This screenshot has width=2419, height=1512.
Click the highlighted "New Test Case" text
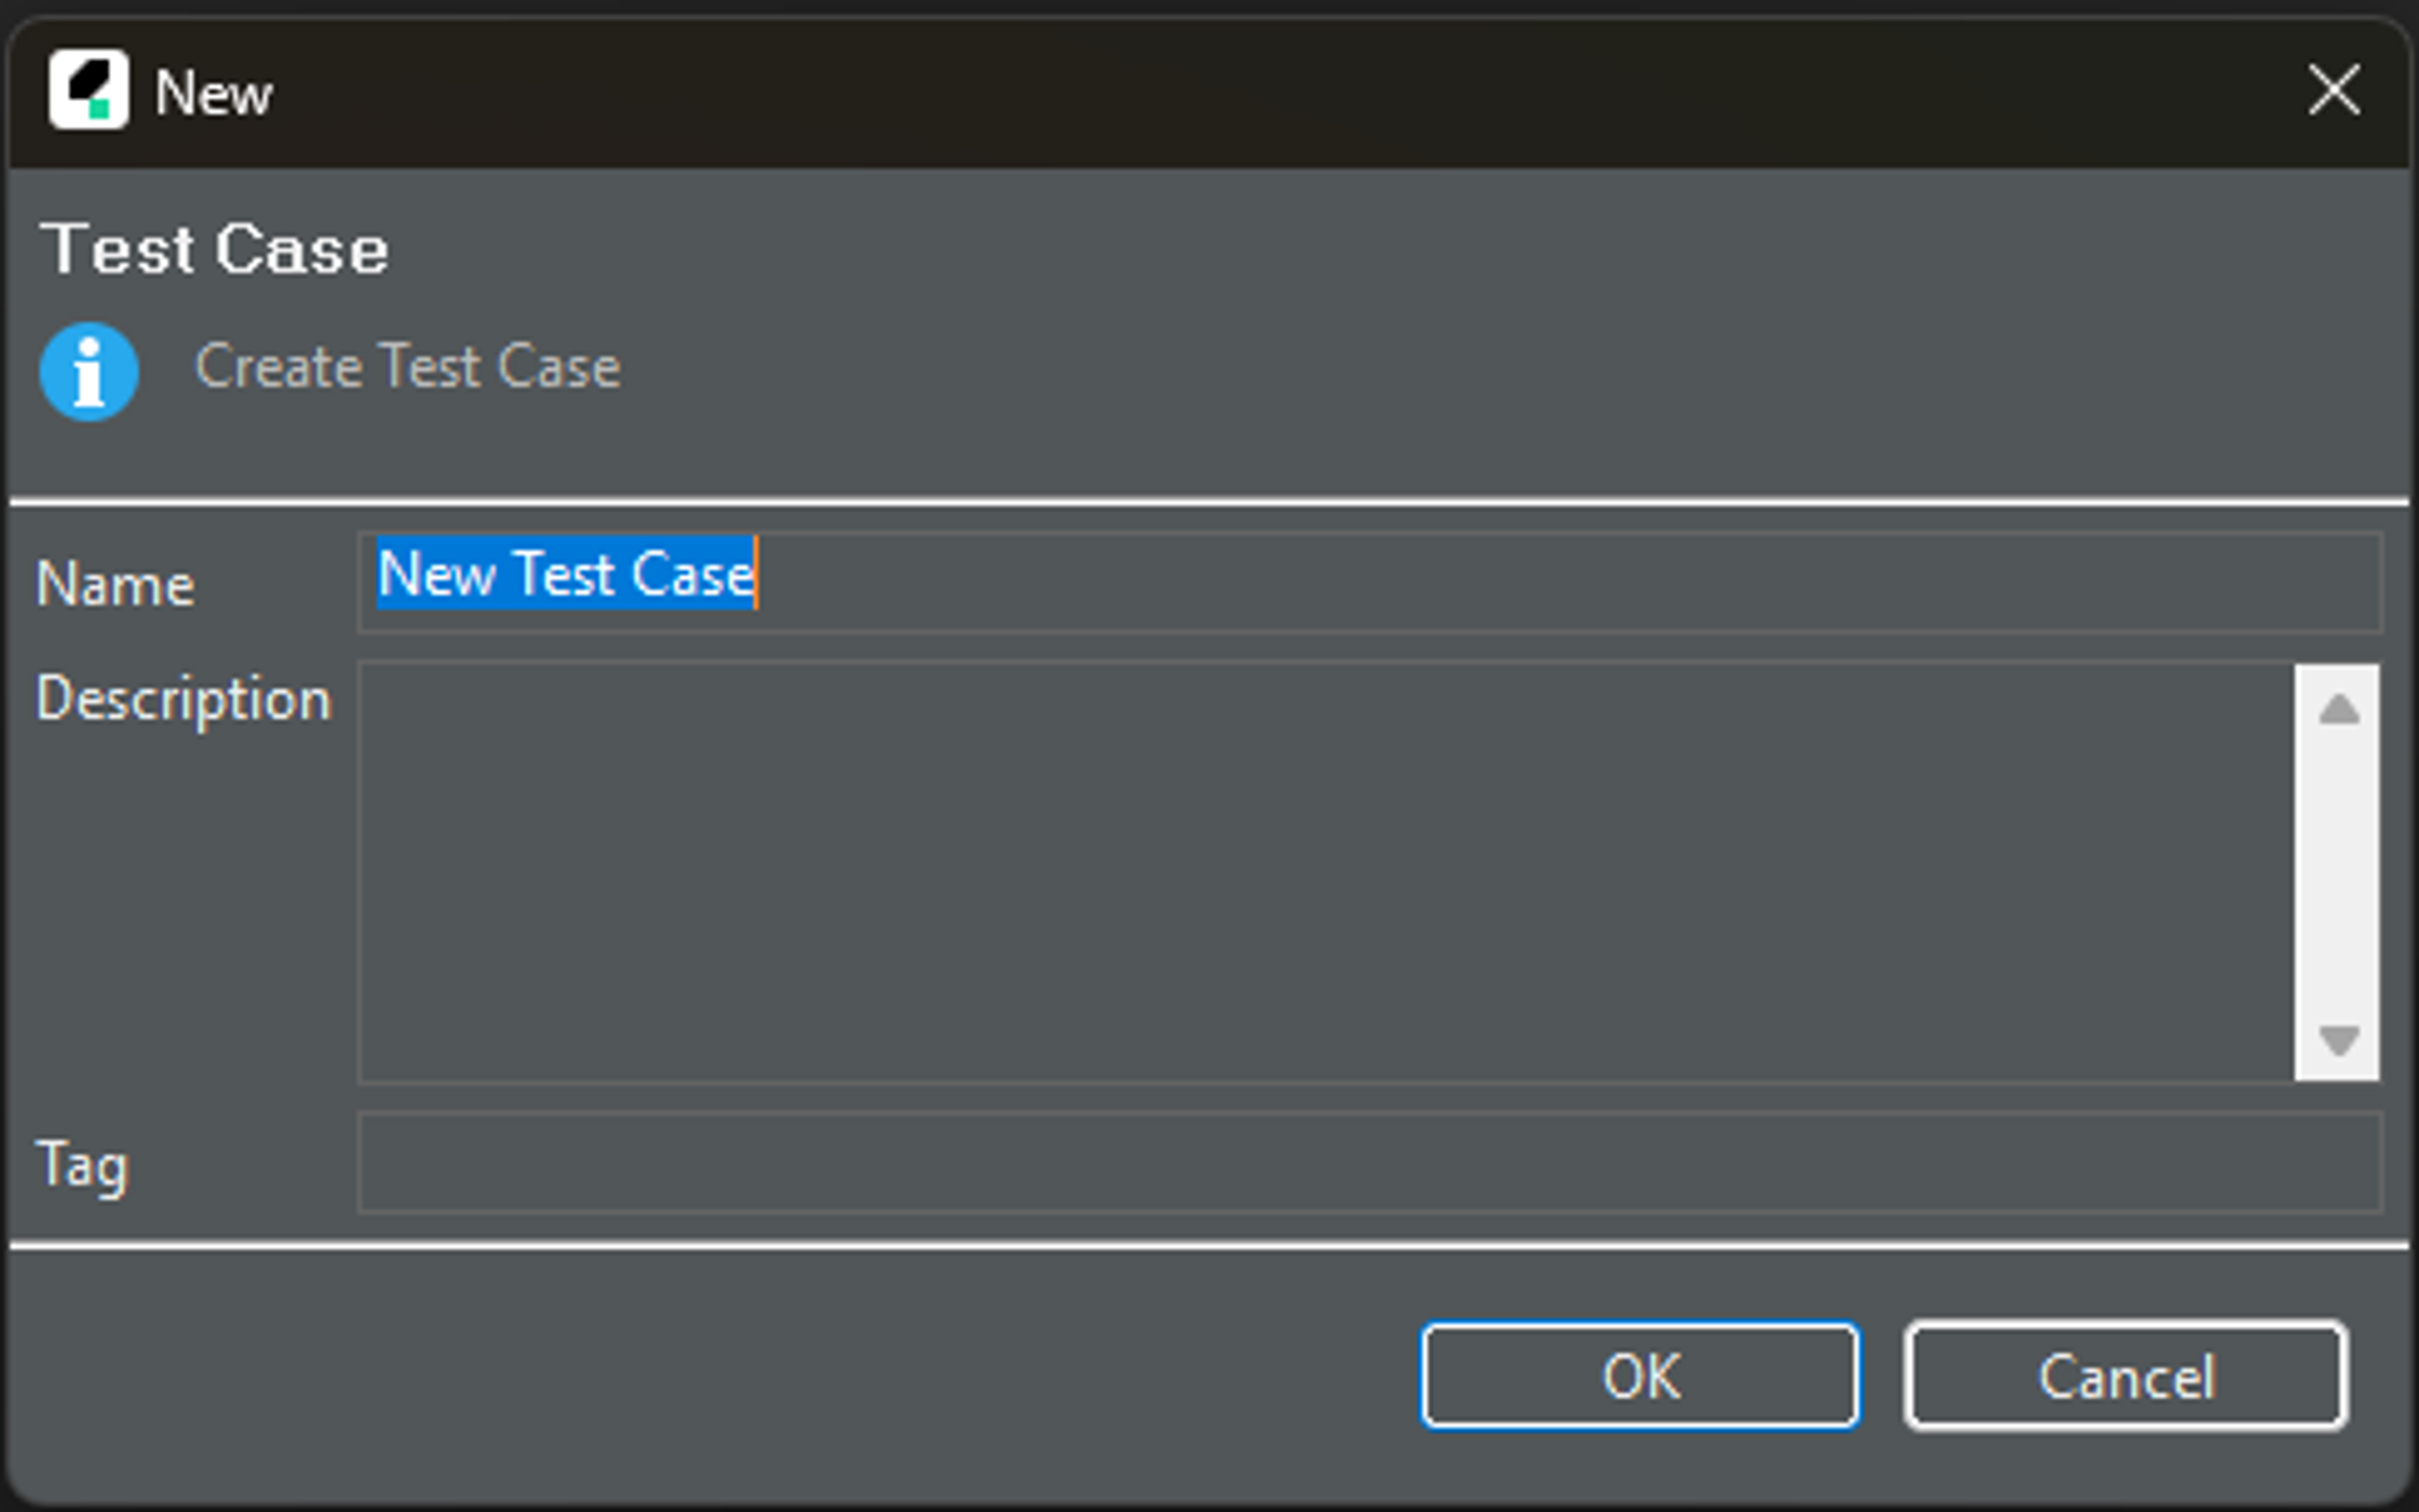coord(565,574)
